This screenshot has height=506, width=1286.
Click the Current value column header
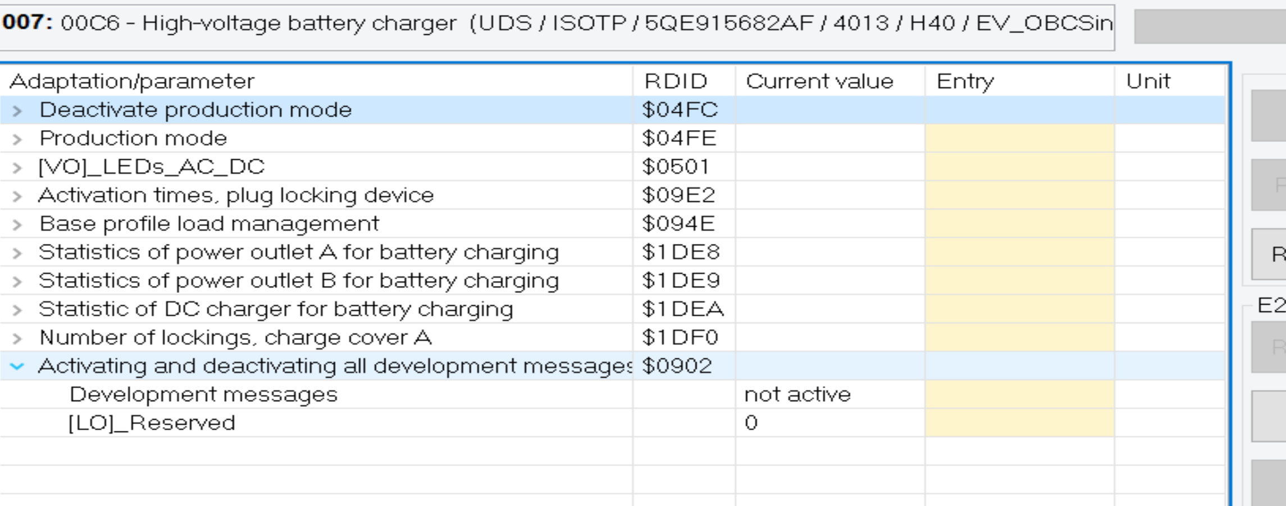(819, 82)
